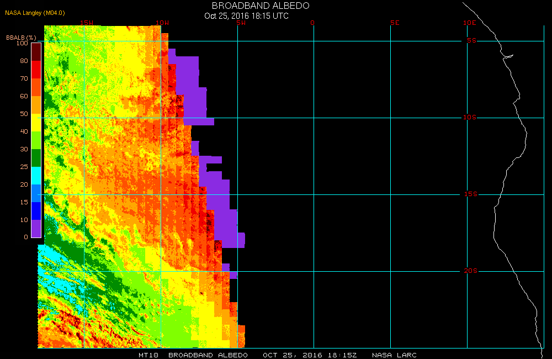Click the '0' longitude label at top
This screenshot has height=359, width=552.
pyautogui.click(x=312, y=23)
